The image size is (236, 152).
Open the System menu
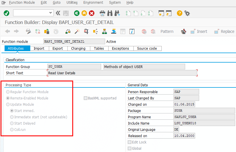(x=115, y=3)
